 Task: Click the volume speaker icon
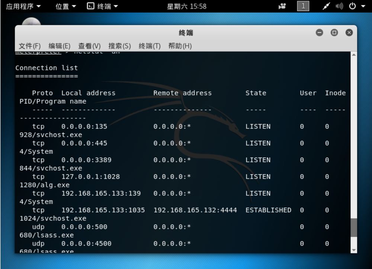tap(339, 6)
